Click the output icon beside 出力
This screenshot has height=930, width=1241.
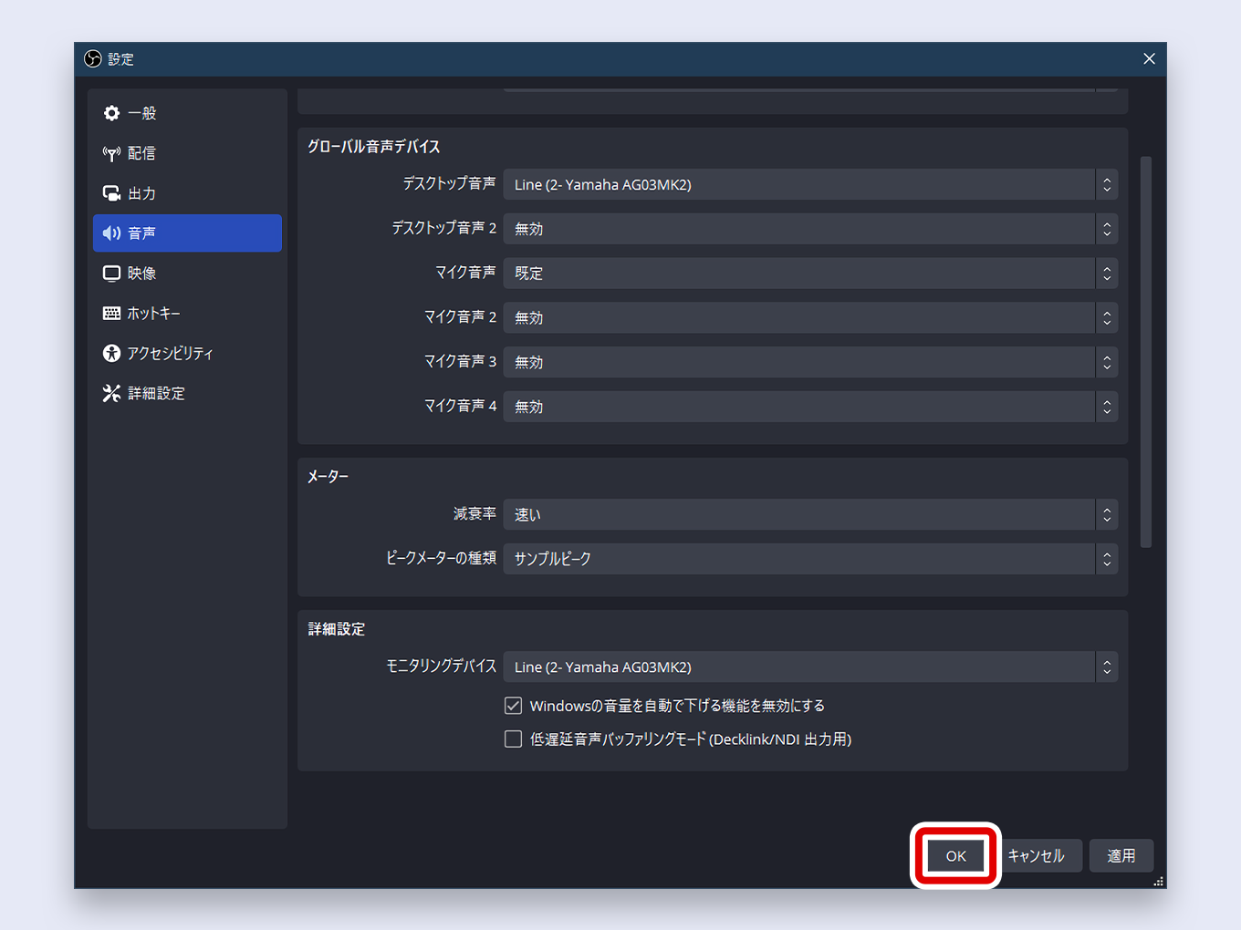tap(111, 193)
